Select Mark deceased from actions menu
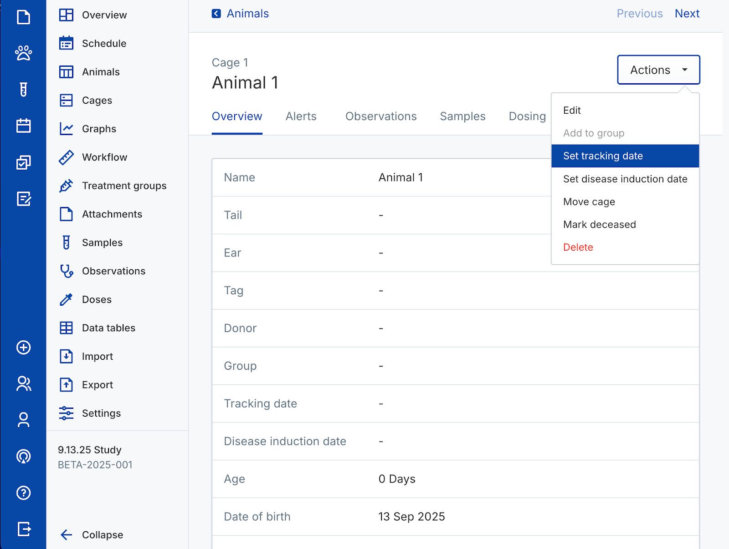The width and height of the screenshot is (729, 549). tap(599, 224)
